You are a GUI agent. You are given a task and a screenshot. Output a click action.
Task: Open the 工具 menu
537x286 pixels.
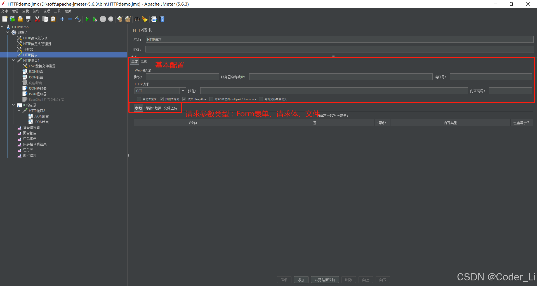pyautogui.click(x=57, y=11)
